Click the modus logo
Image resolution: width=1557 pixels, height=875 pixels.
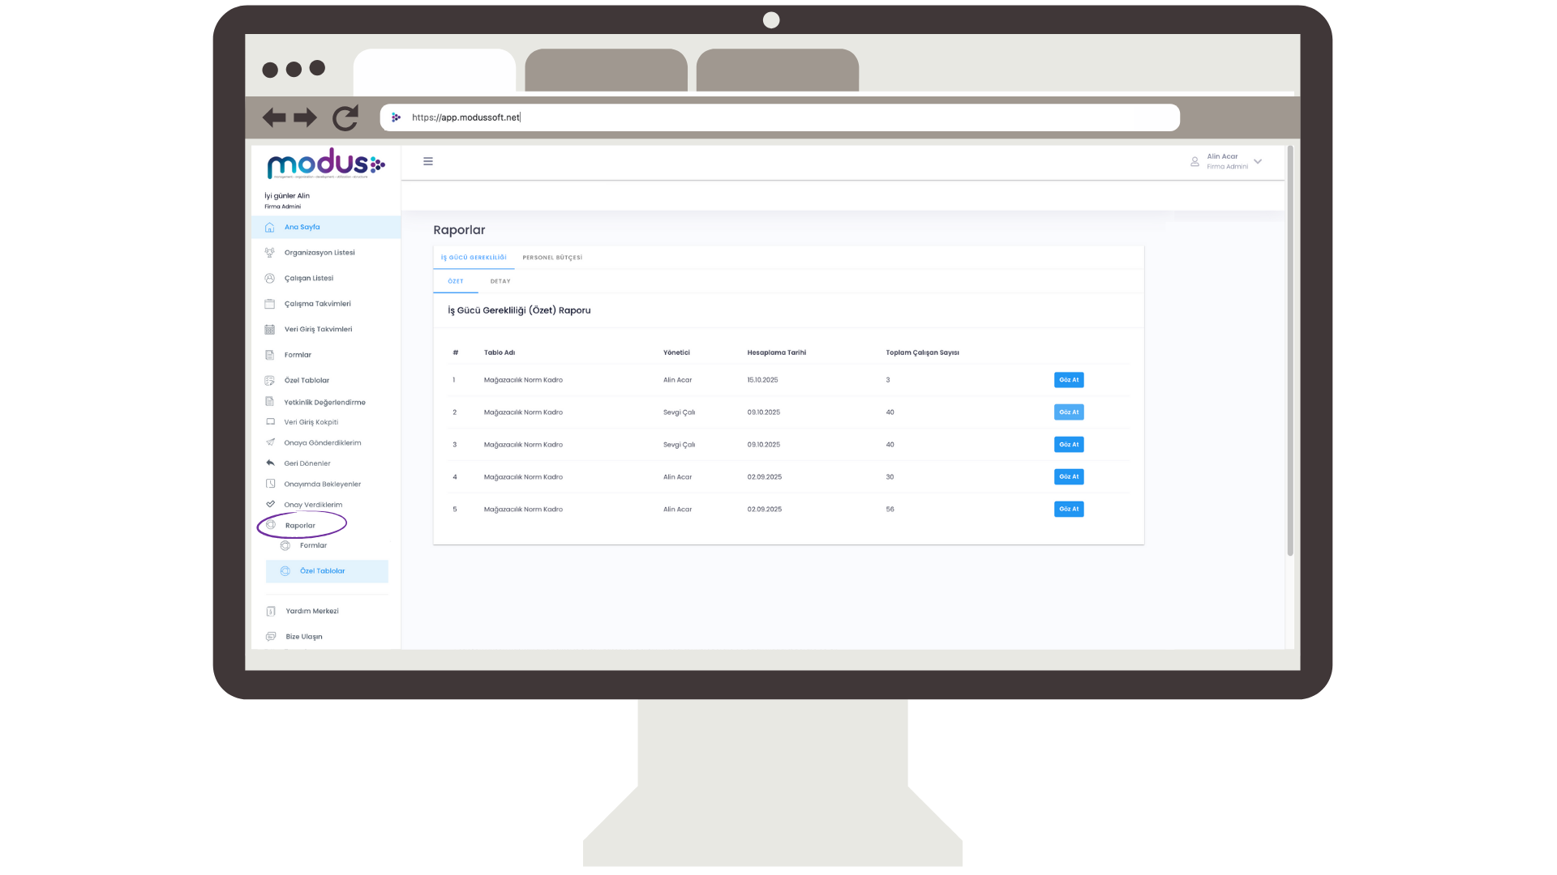click(325, 164)
